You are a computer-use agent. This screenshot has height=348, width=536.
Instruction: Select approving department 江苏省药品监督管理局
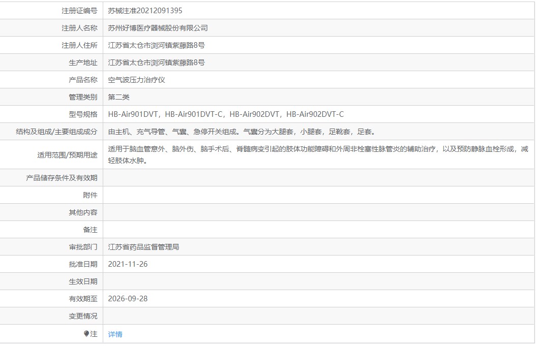point(143,247)
